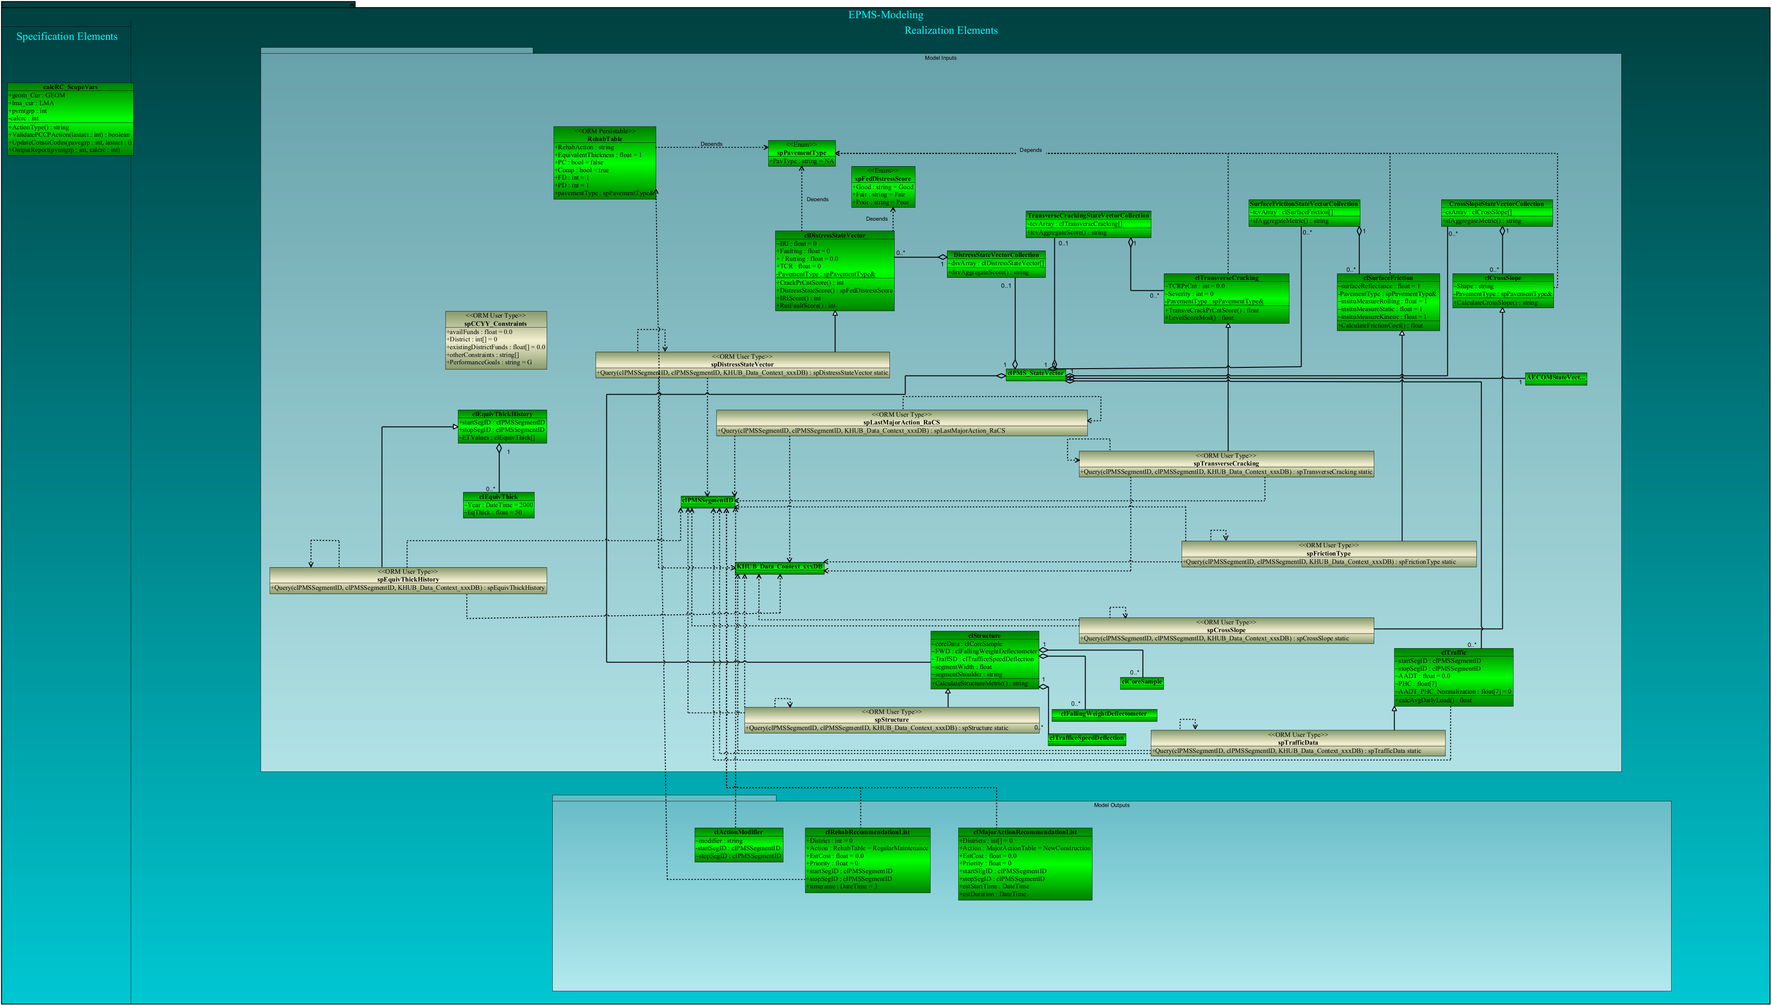
Task: Click the +PayType : string = NA attribute
Action: pyautogui.click(x=802, y=162)
